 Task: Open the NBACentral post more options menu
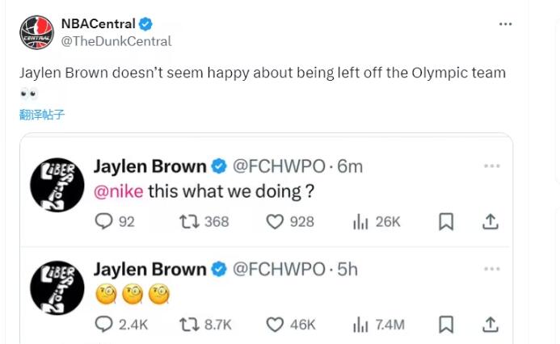coord(505,24)
